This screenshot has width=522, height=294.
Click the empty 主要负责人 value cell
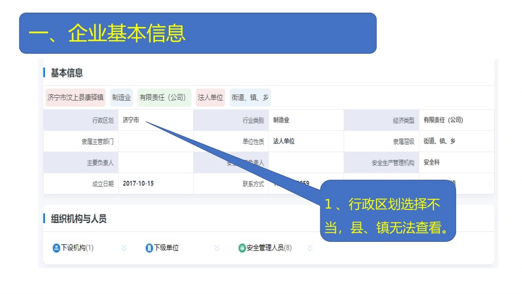click(x=156, y=163)
